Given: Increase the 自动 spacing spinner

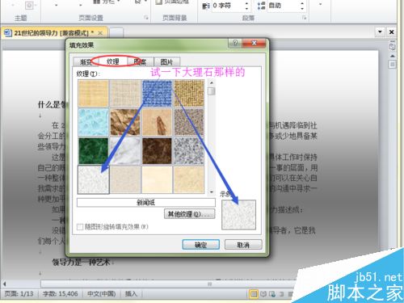Looking at the screenshot, I should pyautogui.click(x=302, y=3).
